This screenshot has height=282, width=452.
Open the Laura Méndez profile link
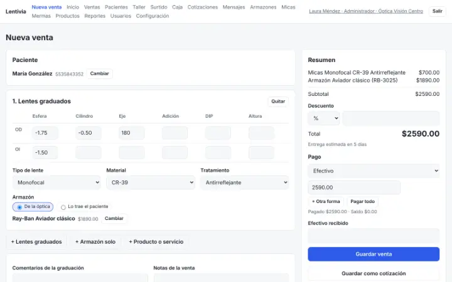pyautogui.click(x=366, y=11)
